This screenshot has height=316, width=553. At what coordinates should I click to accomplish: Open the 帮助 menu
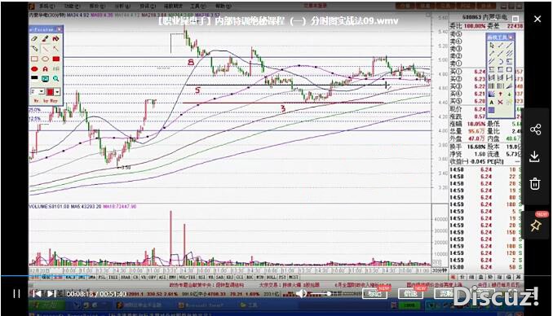coord(223,7)
